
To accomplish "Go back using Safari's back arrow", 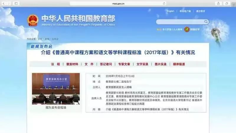I will (4, 4).
